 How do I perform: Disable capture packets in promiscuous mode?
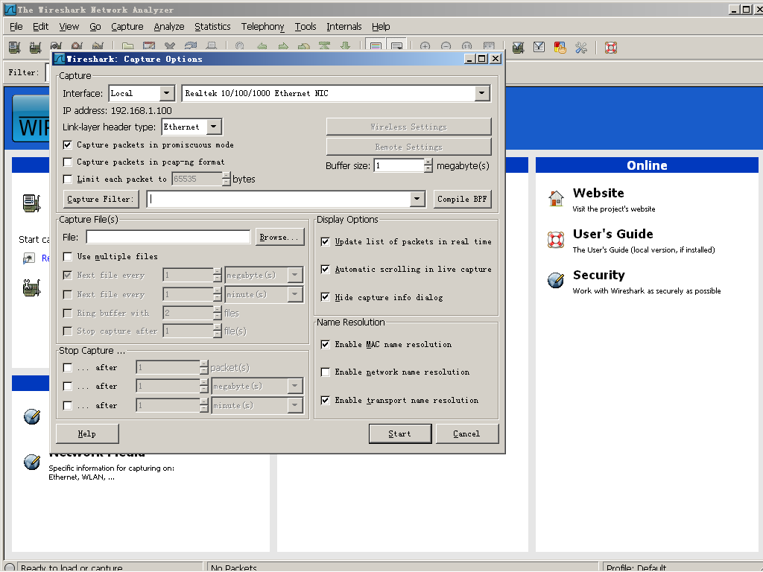point(68,145)
